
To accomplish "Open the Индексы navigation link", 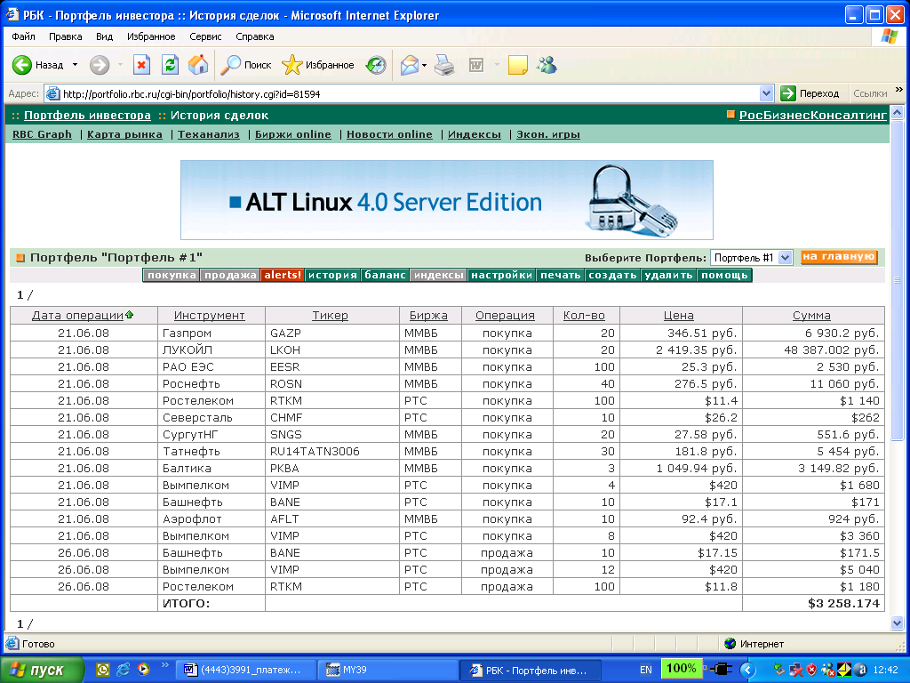I will click(475, 134).
